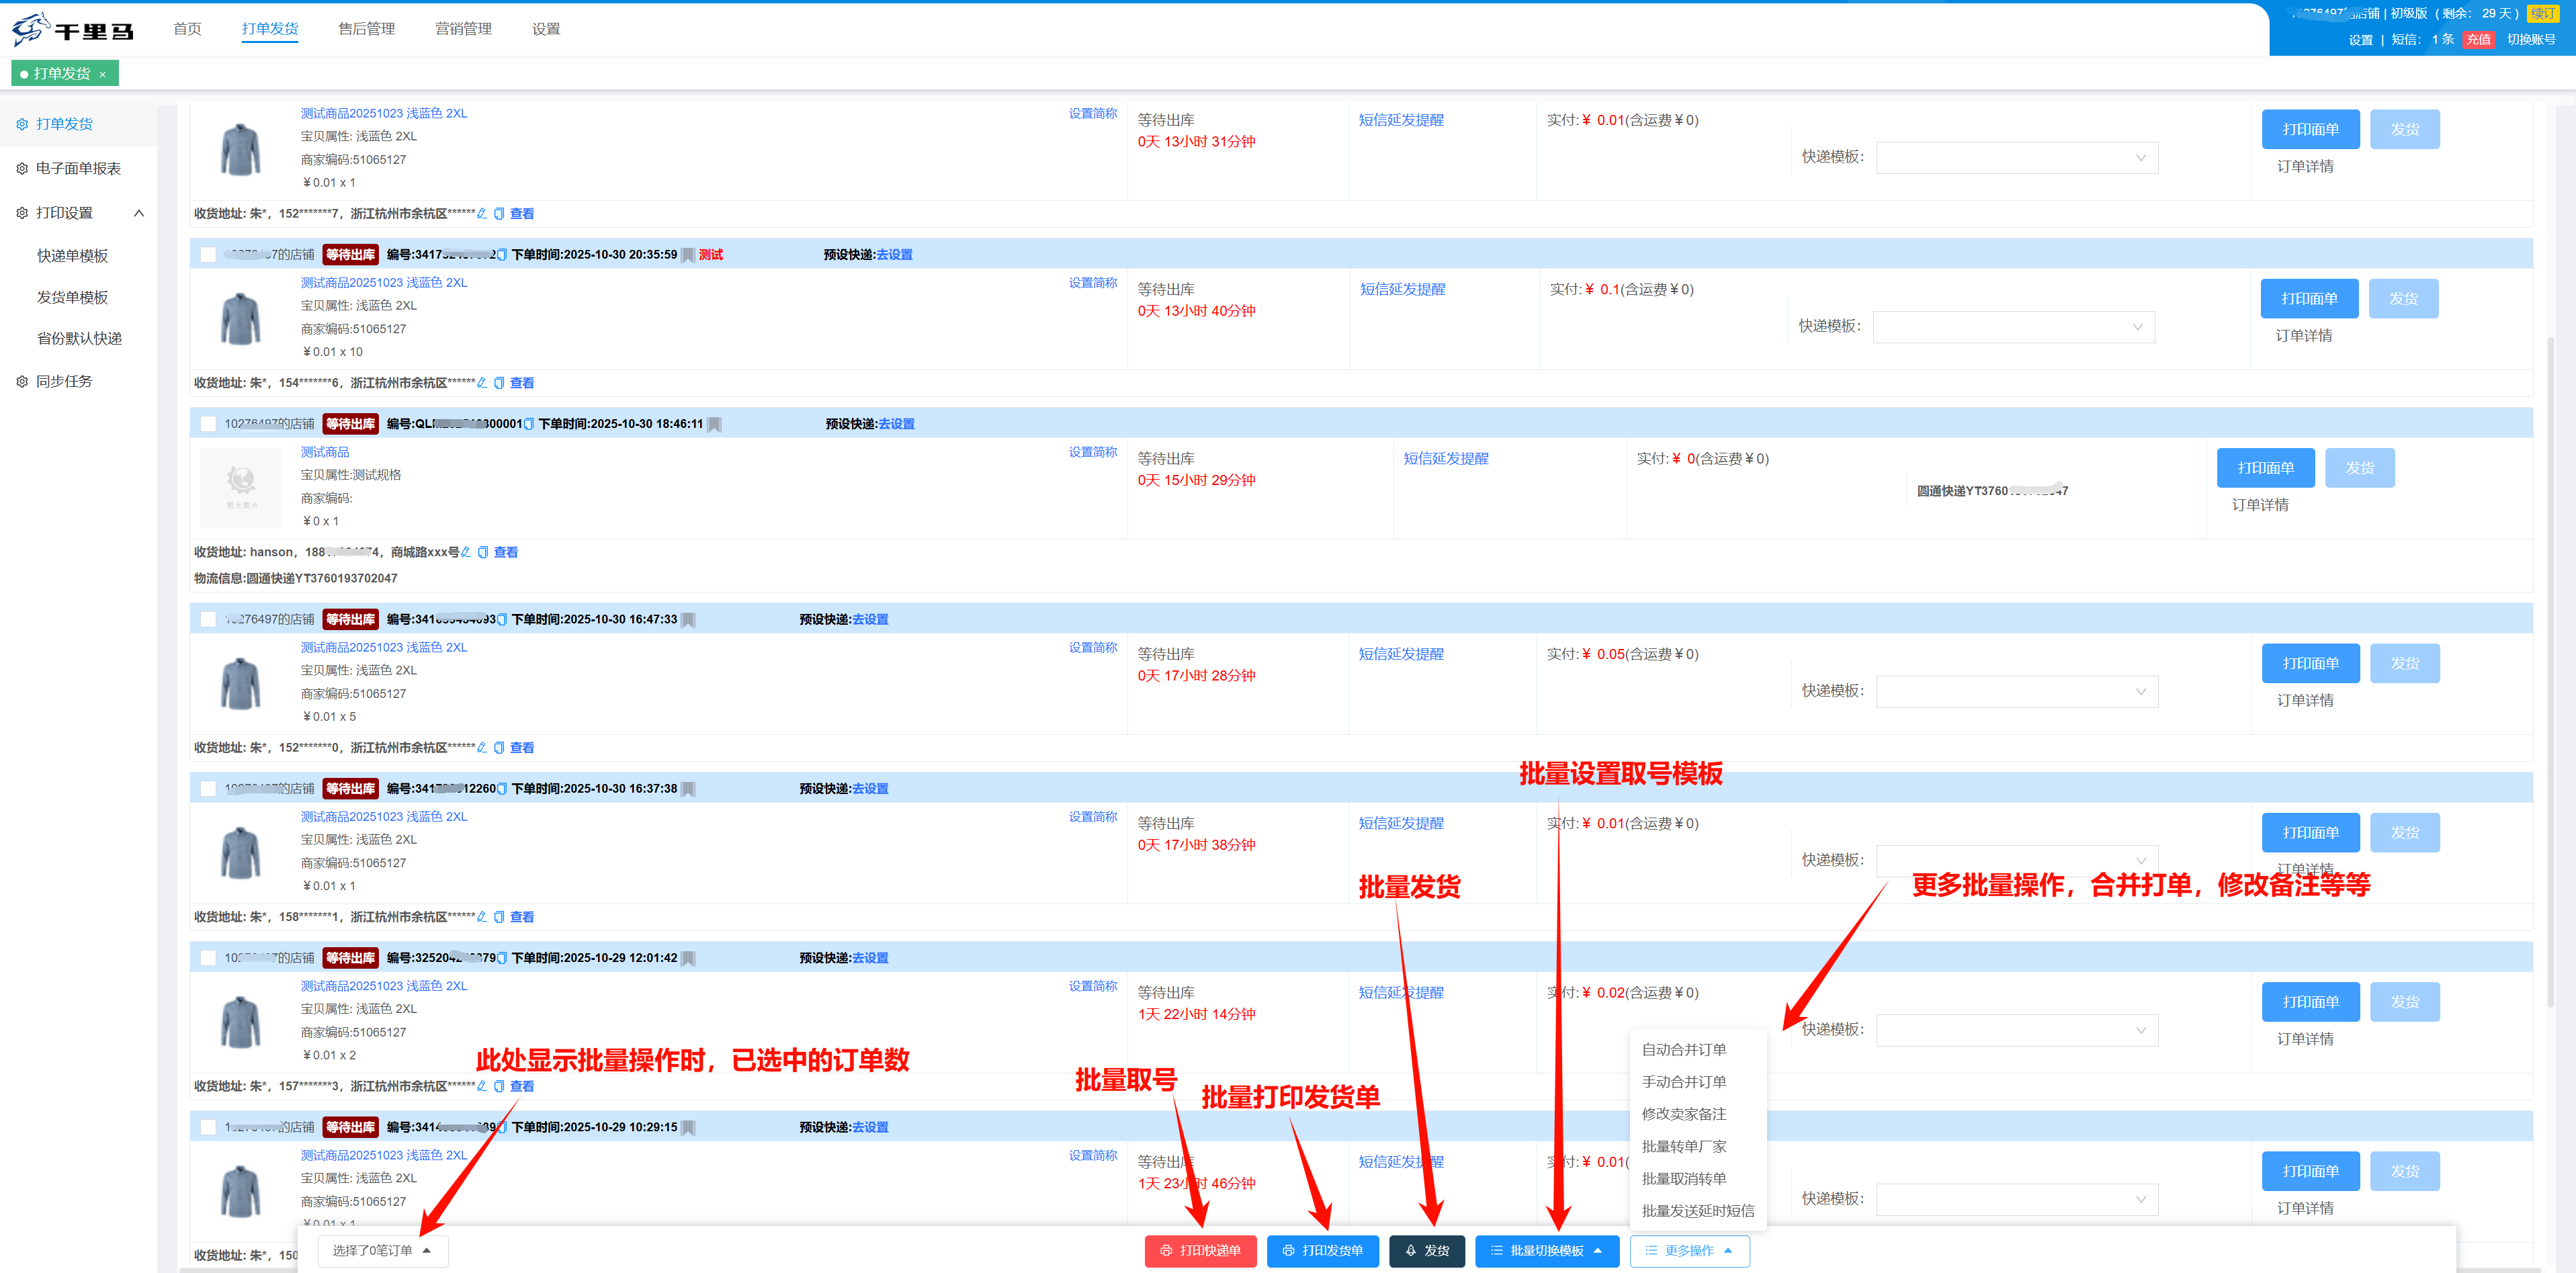This screenshot has width=2576, height=1273.
Task: Tick the checkbox of the 2025-10-29 12:01:42 order
Action: pos(208,958)
